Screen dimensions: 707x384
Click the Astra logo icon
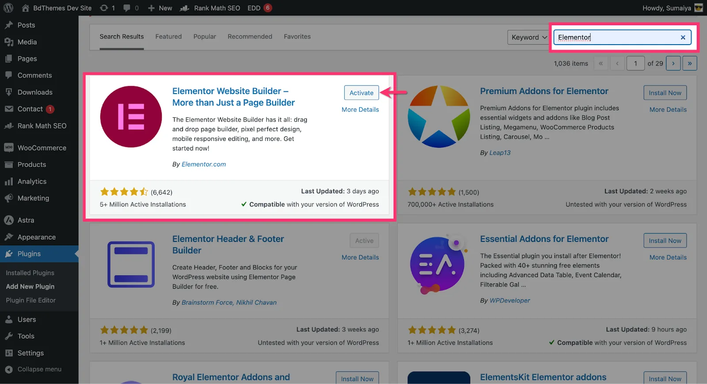(9, 220)
